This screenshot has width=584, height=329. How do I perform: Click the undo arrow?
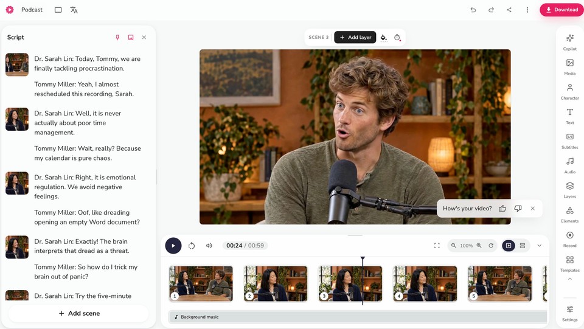point(473,10)
